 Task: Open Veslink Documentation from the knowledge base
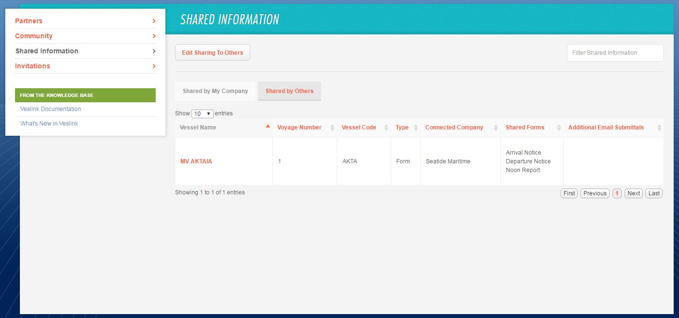50,109
